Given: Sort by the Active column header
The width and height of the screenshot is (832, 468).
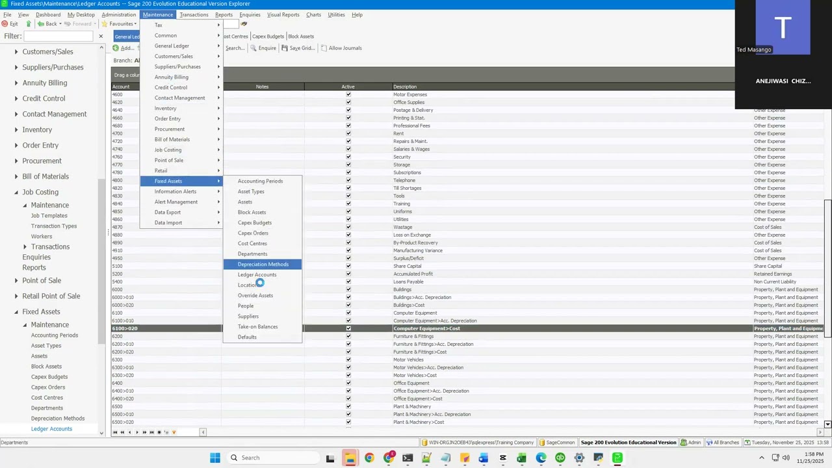Looking at the screenshot, I should point(348,86).
